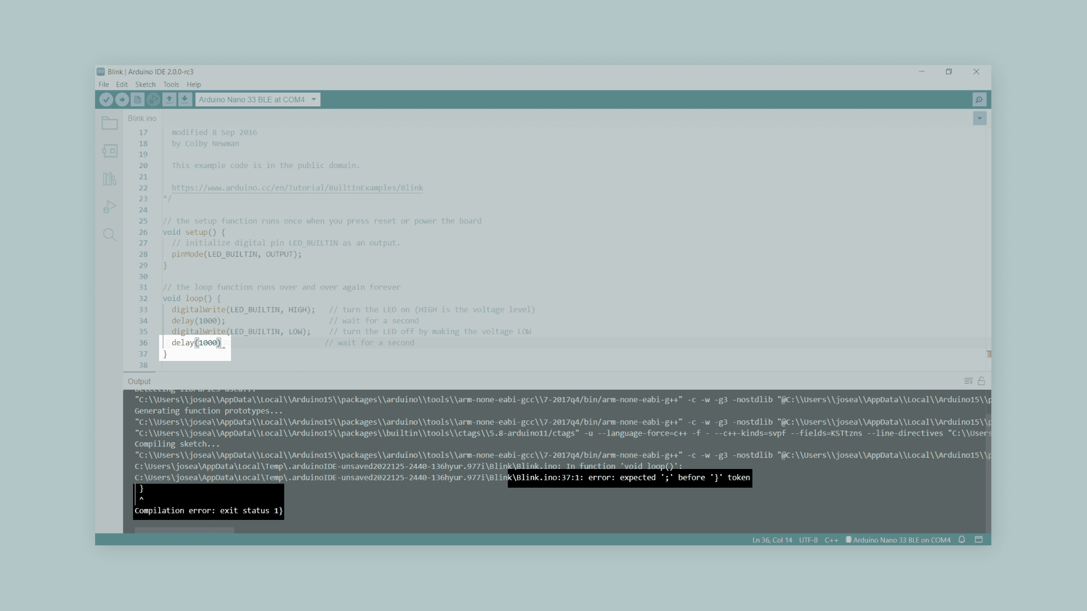The height and width of the screenshot is (611, 1087).
Task: Toggle the output panel lock icon
Action: pyautogui.click(x=981, y=381)
